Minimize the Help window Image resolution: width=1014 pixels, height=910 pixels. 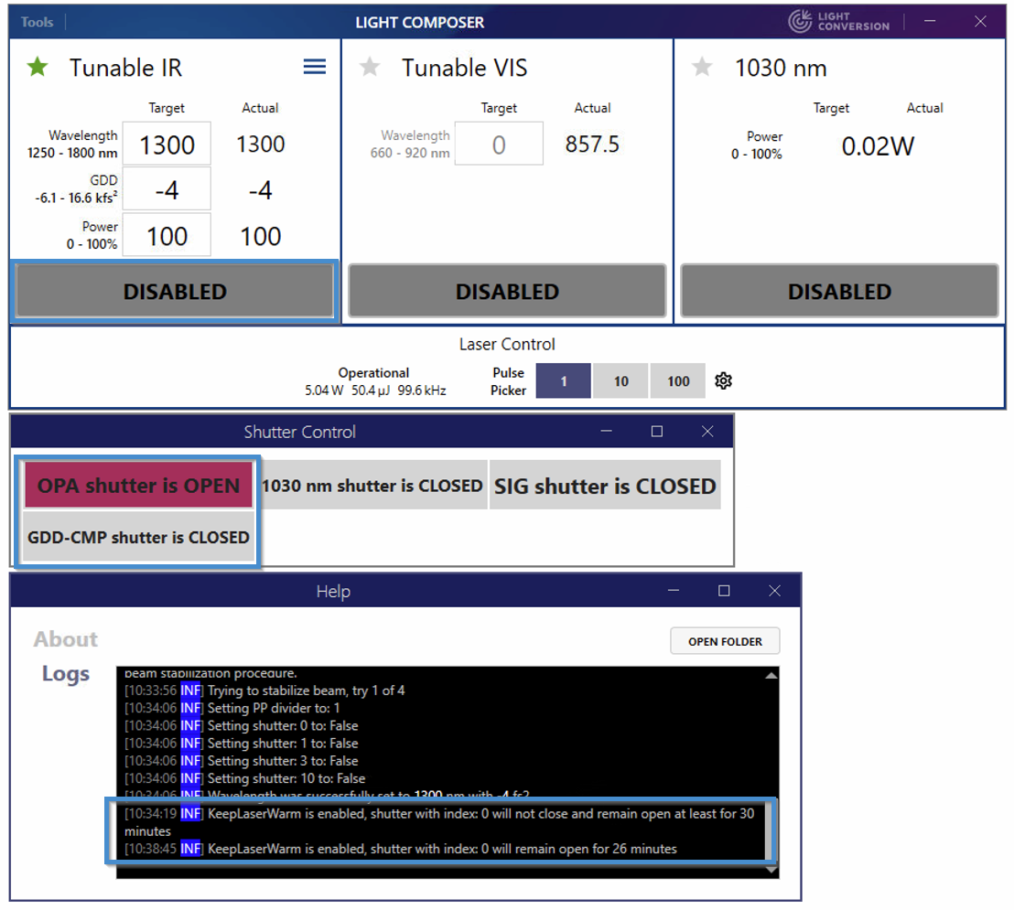click(x=674, y=591)
